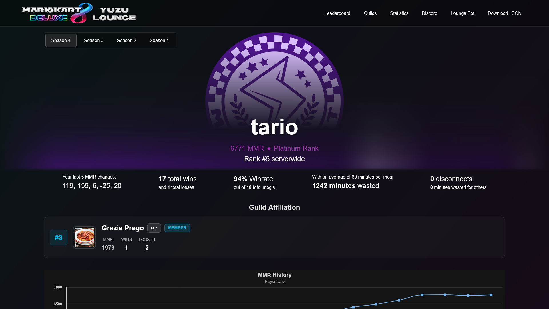Click the 'and 1 total losses' text
Viewport: 549px width, 309px height.
(176, 187)
